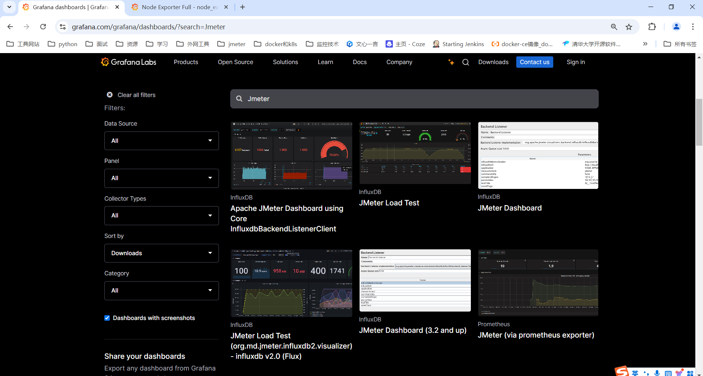Expand the Data Source dropdown
Image resolution: width=703 pixels, height=376 pixels.
pos(161,141)
